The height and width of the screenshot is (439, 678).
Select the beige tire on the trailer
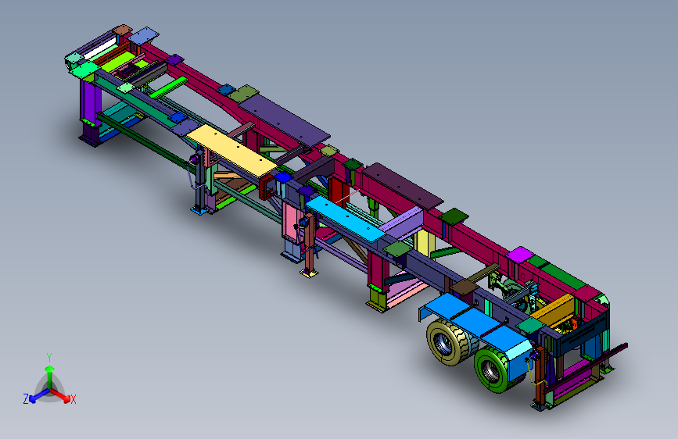click(446, 344)
